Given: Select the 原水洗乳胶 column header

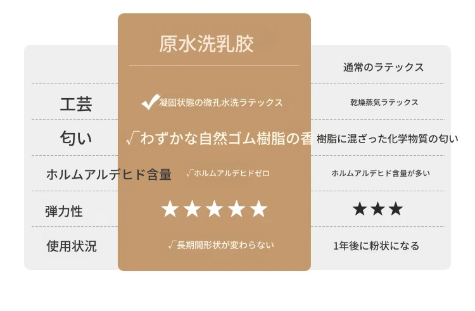Looking at the screenshot, I should pos(206,44).
